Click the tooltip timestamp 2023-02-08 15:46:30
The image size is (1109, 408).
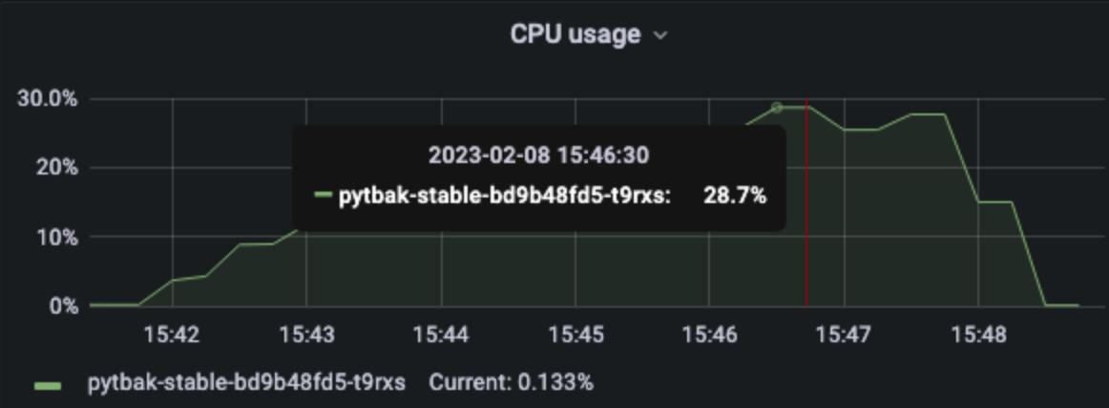pos(538,154)
